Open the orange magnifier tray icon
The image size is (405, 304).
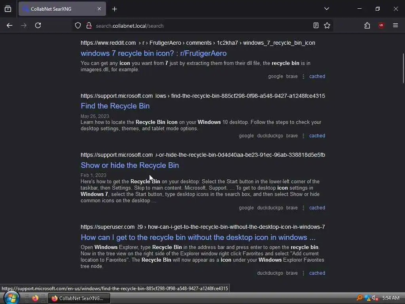pos(360,298)
